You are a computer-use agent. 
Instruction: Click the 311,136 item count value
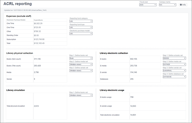point(37,59)
